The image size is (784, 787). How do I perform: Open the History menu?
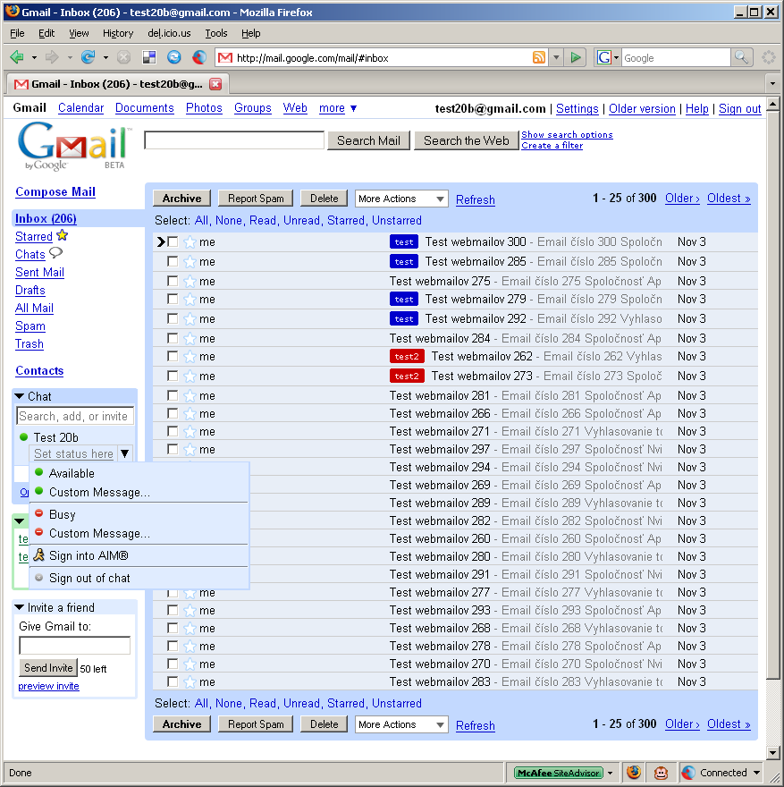click(x=118, y=33)
